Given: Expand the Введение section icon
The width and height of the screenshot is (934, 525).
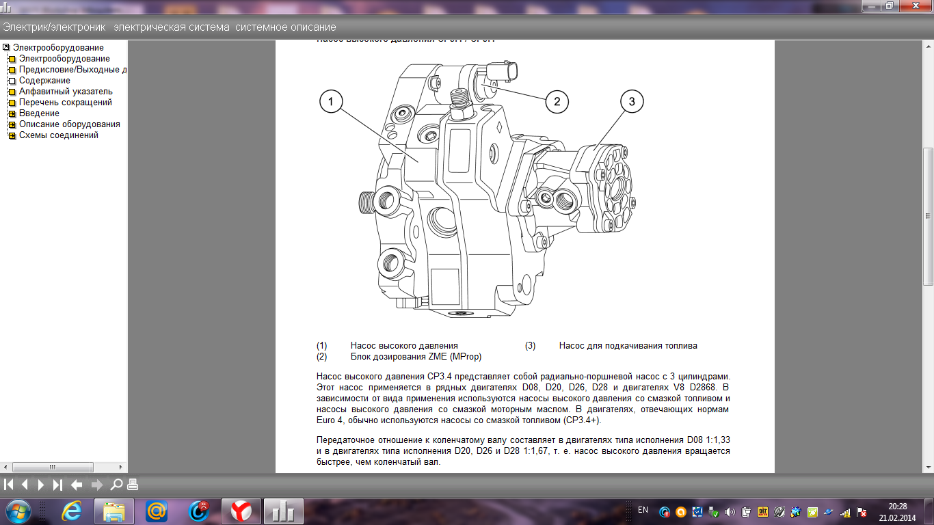Looking at the screenshot, I should 12,113.
